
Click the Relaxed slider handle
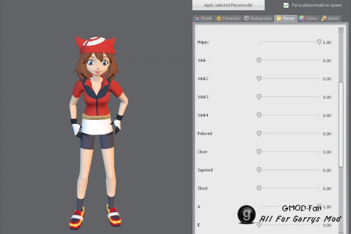coord(259,133)
